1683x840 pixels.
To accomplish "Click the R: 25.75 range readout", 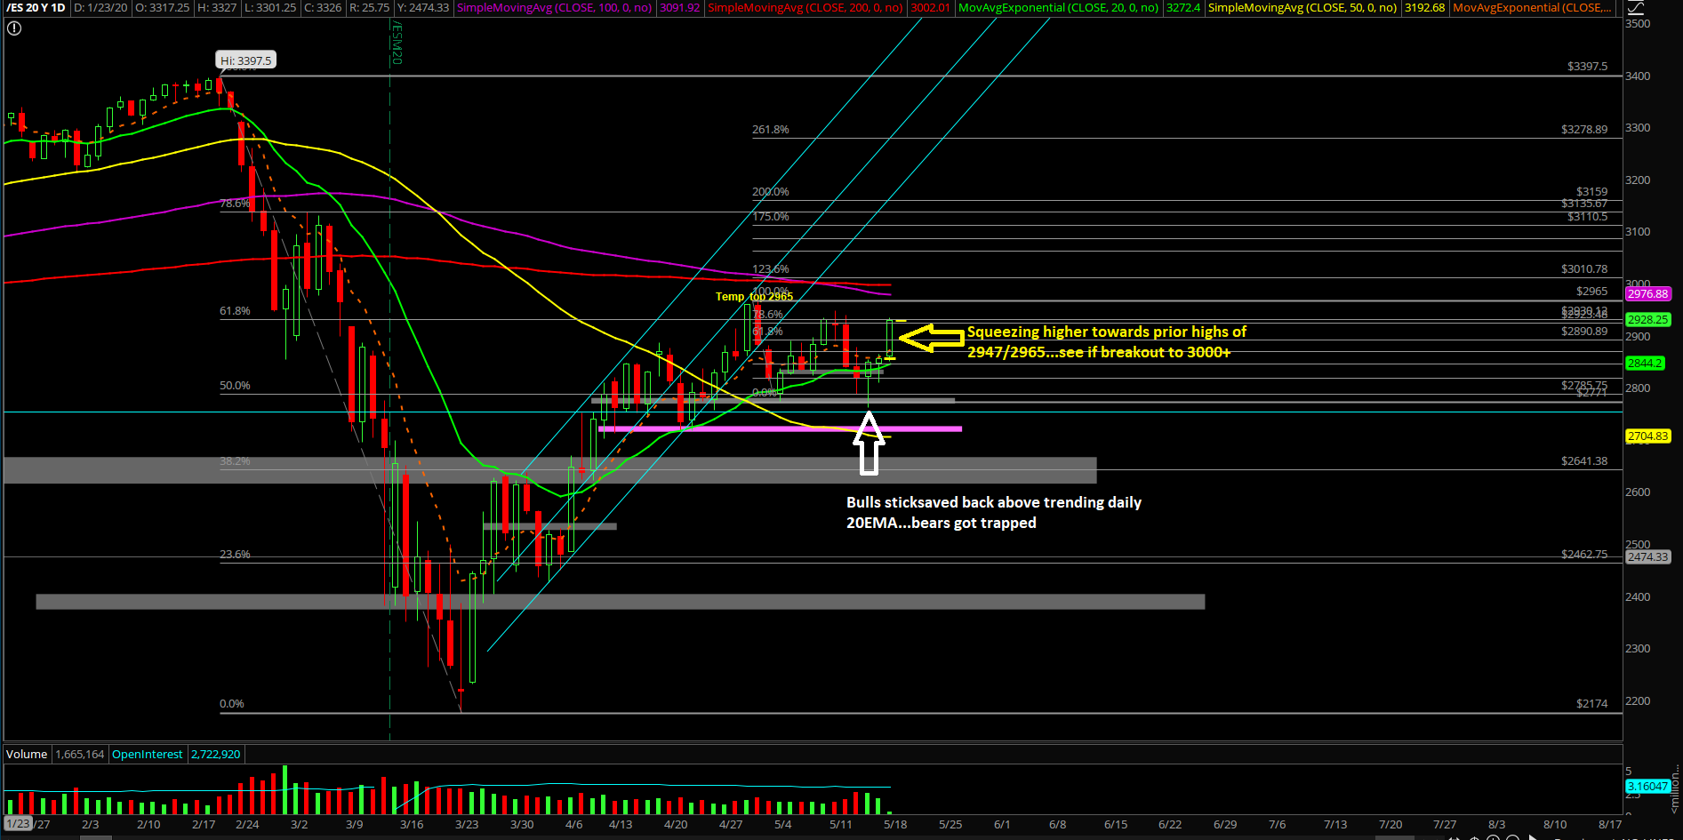I will (369, 8).
